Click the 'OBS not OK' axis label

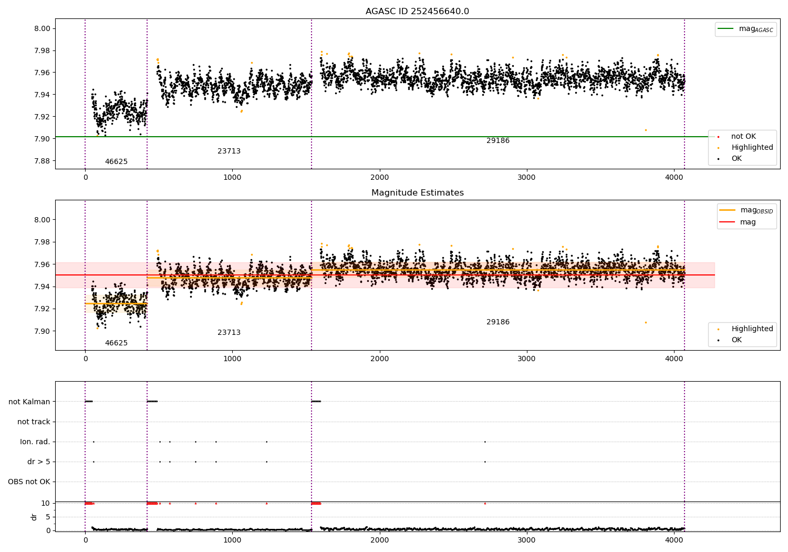tap(29, 482)
